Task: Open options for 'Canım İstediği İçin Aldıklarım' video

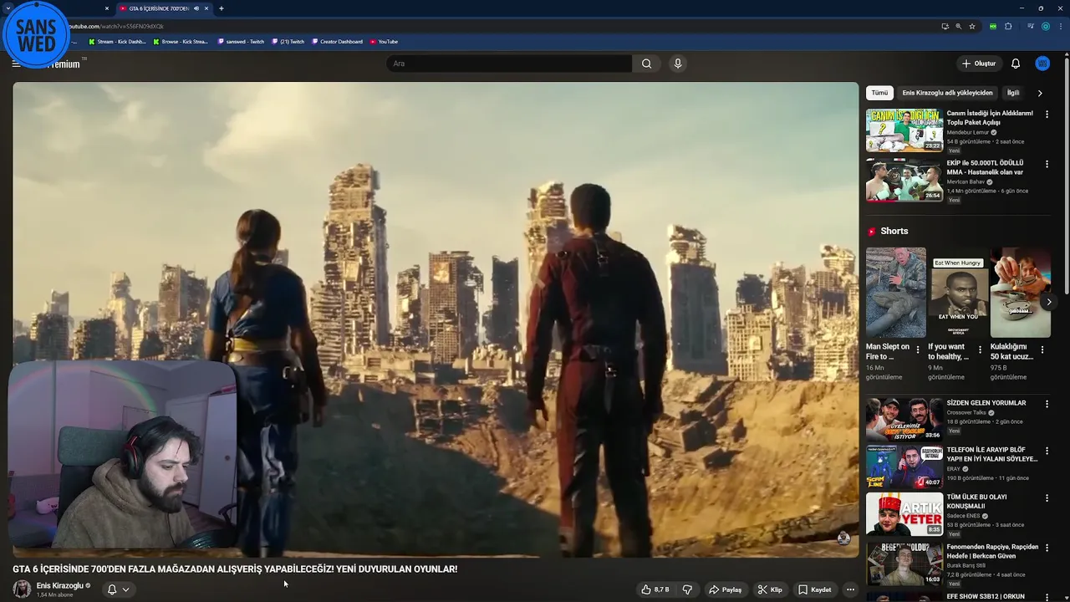Action: point(1047,114)
